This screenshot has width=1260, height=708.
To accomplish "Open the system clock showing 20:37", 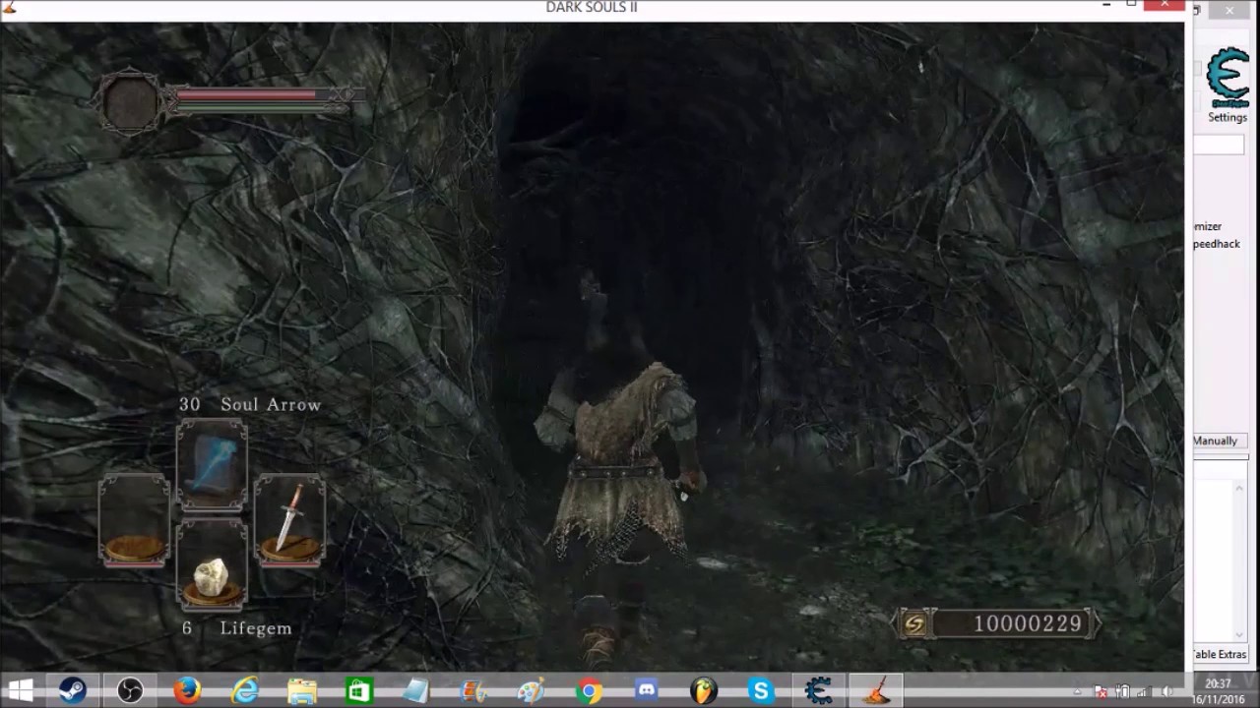I will click(x=1218, y=683).
